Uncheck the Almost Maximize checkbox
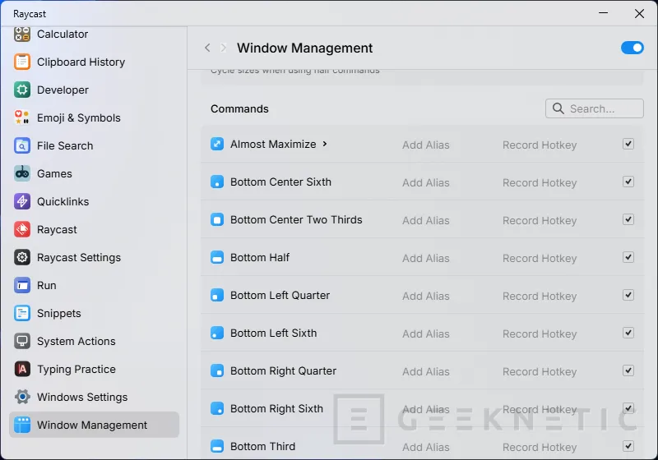This screenshot has height=460, width=658. click(628, 144)
